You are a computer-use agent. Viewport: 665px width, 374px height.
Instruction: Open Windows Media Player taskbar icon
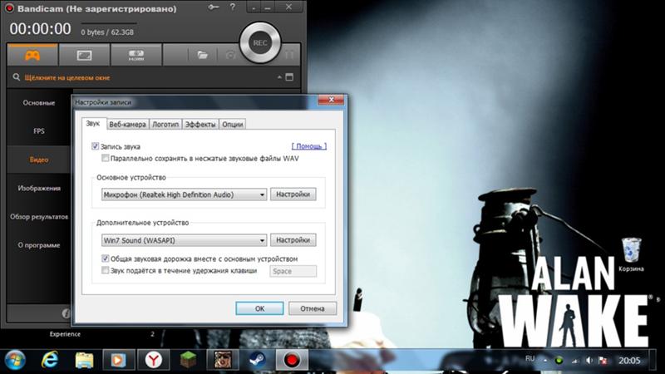(119, 360)
